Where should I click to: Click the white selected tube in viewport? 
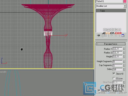48,33
